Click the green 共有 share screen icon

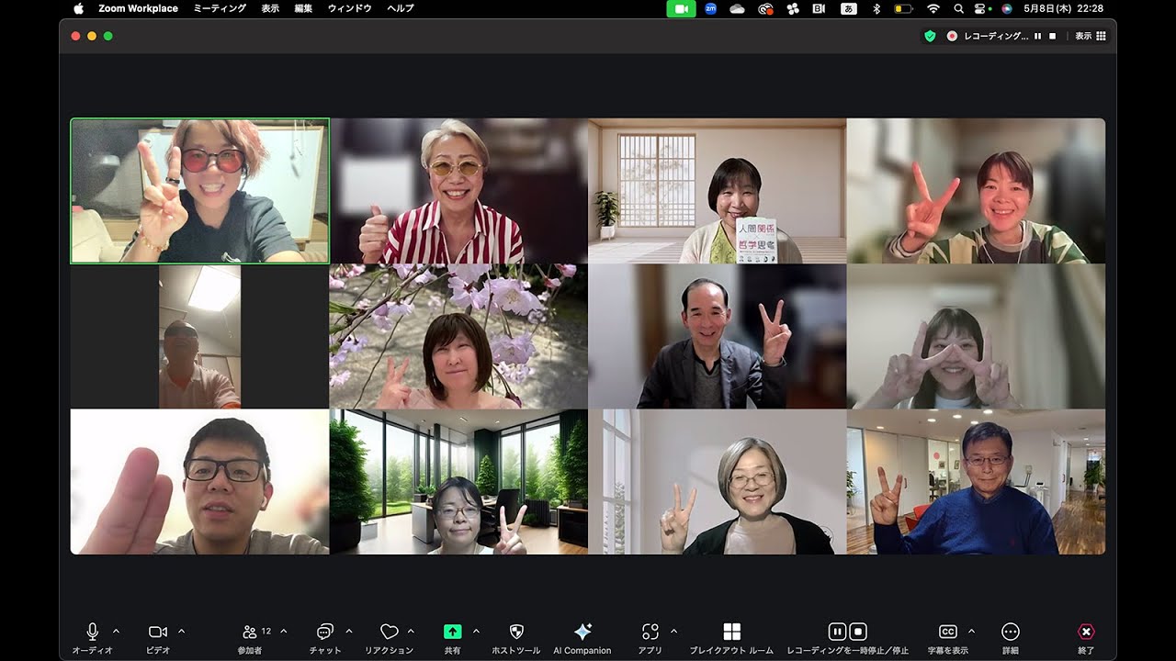(452, 632)
